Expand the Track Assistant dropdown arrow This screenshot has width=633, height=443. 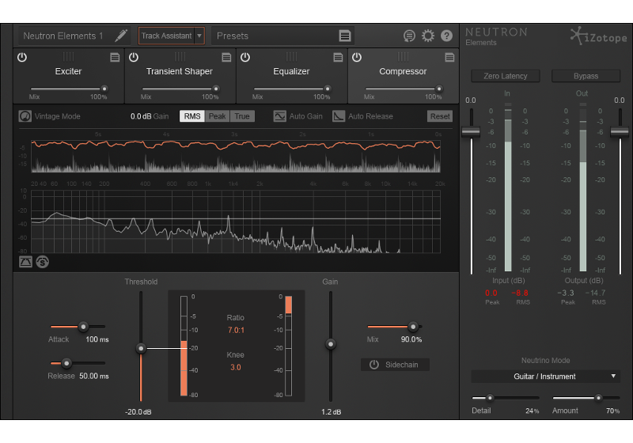pos(199,36)
